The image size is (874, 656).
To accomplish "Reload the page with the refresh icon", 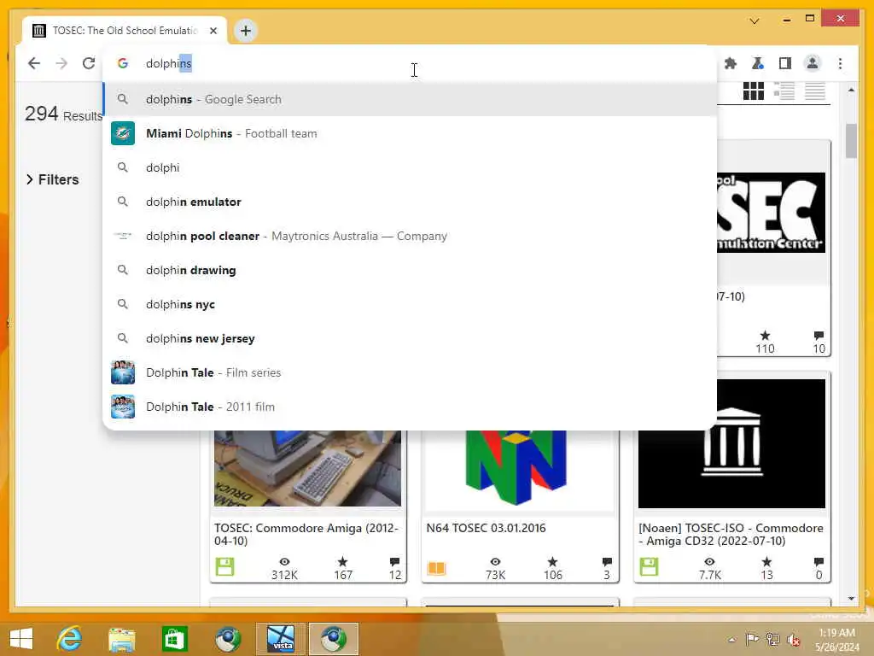I will [89, 63].
